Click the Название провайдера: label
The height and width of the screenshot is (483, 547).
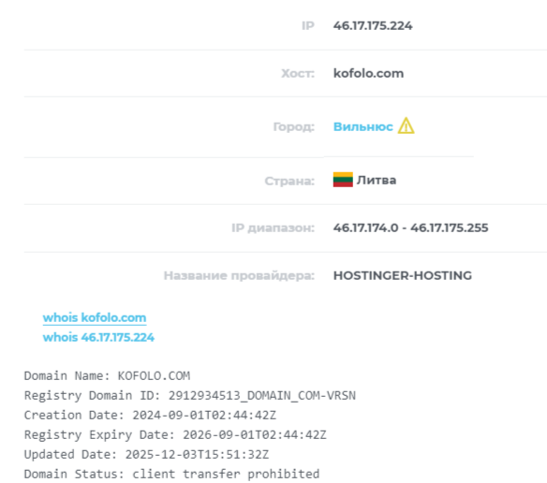(240, 275)
